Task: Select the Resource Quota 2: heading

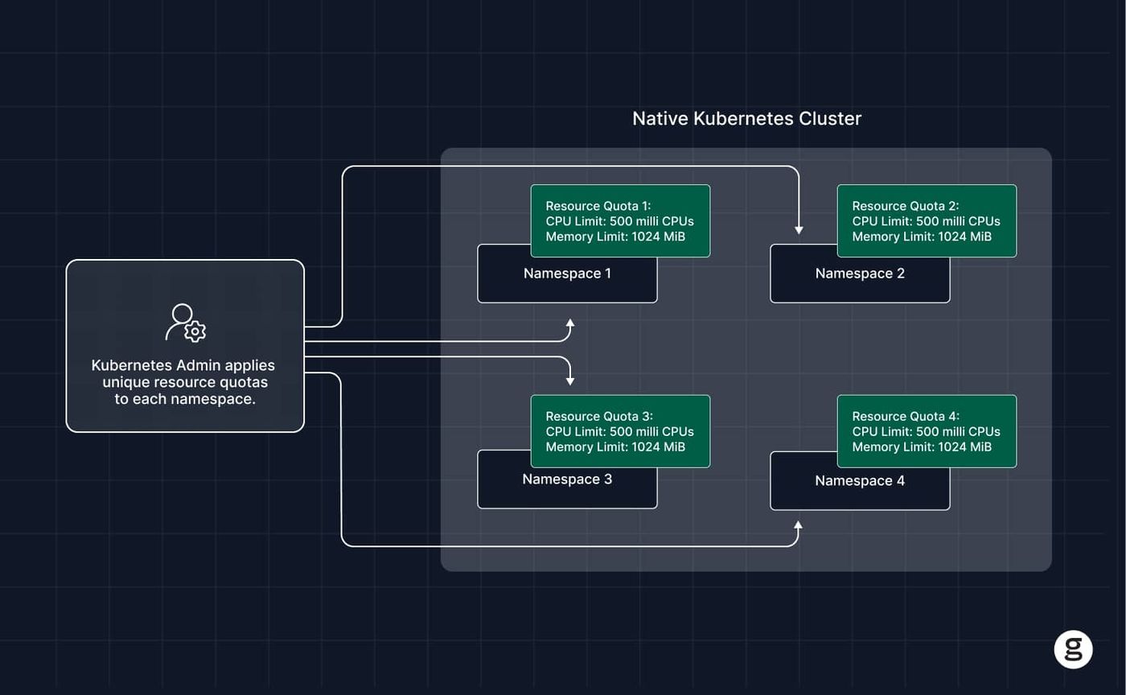Action: [x=906, y=206]
